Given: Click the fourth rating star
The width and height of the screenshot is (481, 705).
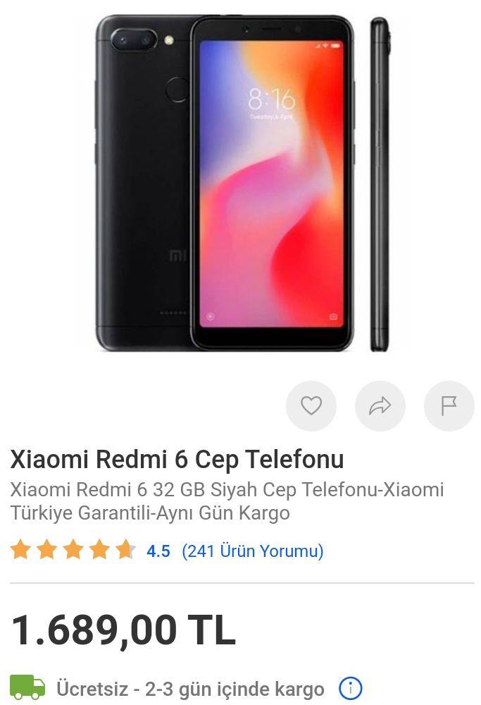Looking at the screenshot, I should [99, 550].
